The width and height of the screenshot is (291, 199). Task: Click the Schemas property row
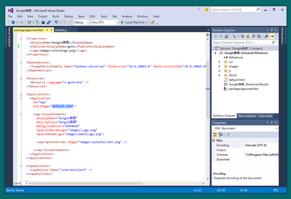245,155
